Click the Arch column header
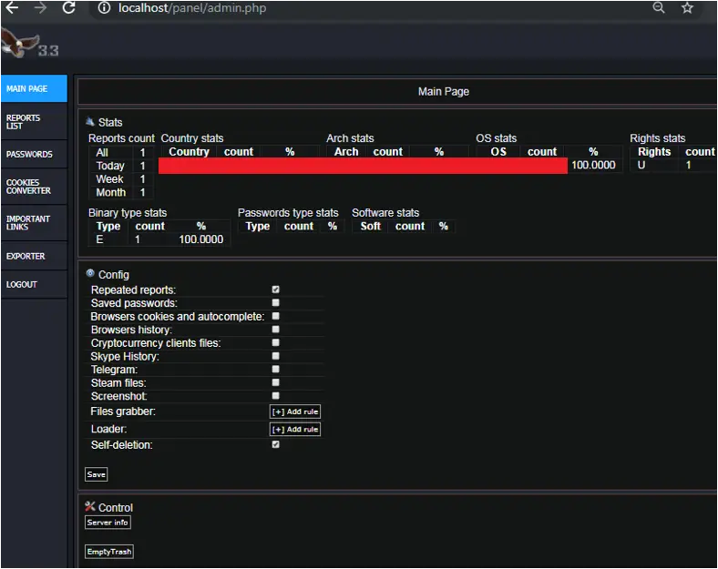 346,152
